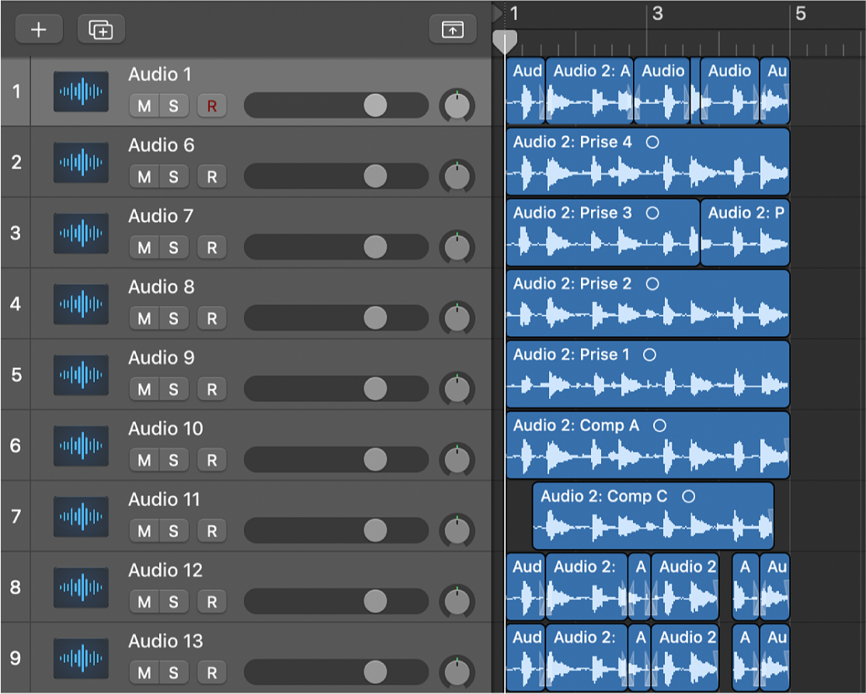Click the duplicate track button
866x694 pixels.
pyautogui.click(x=101, y=29)
